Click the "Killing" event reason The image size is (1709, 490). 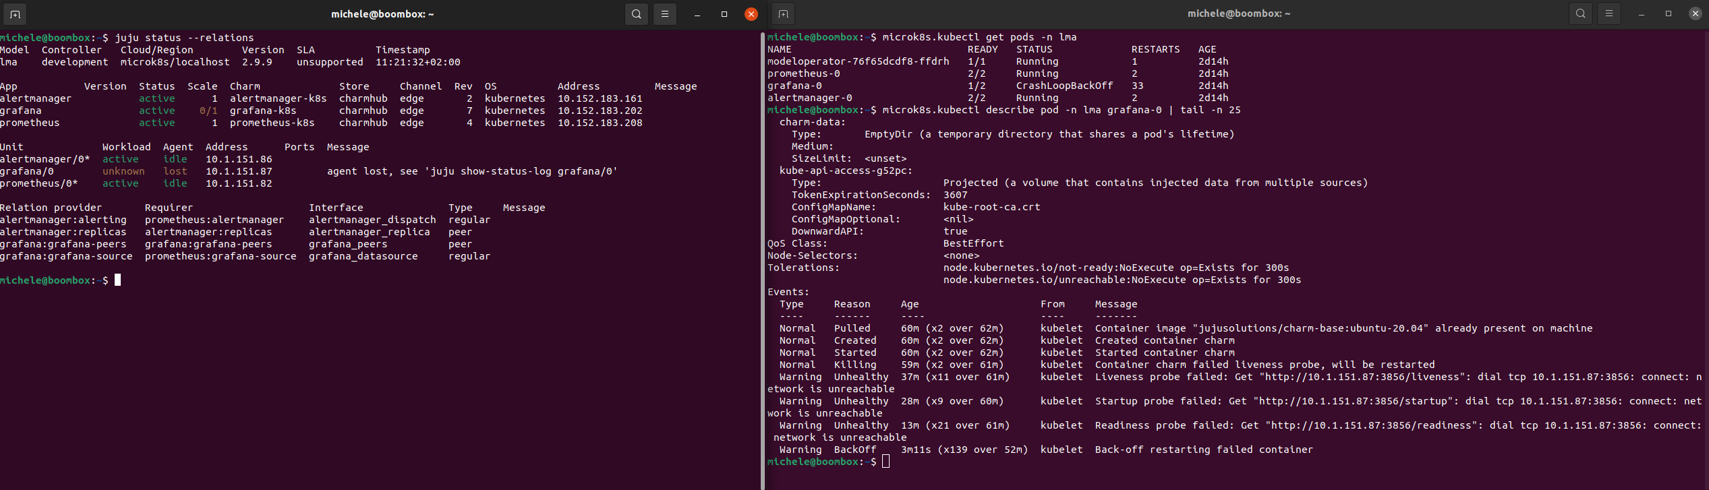855,365
